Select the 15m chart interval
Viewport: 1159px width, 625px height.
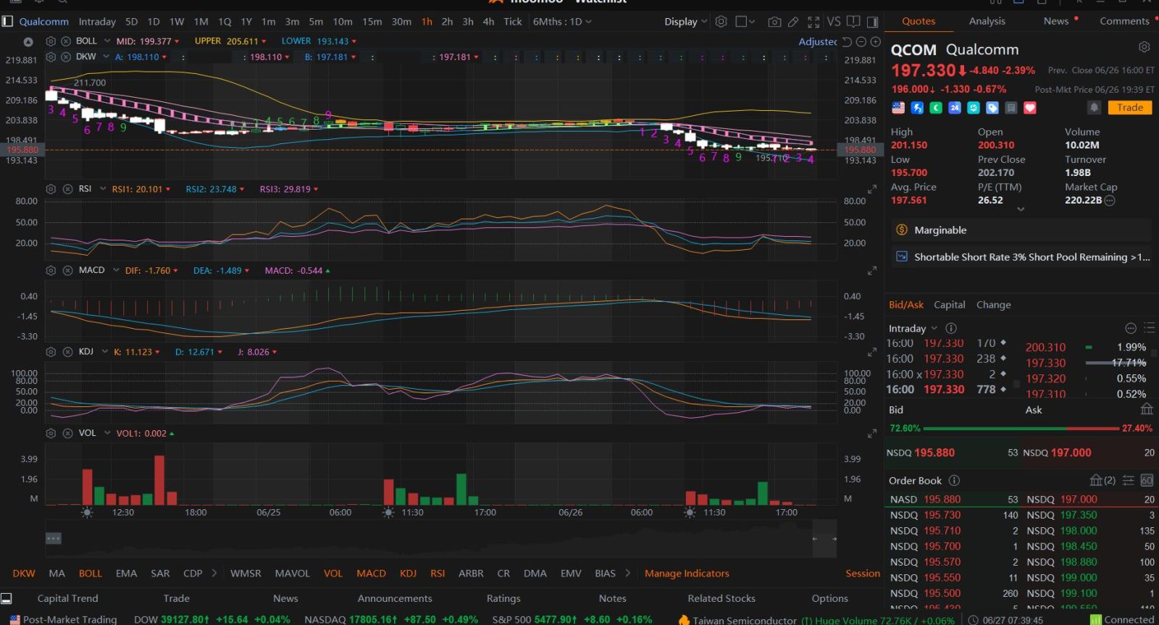(x=372, y=22)
